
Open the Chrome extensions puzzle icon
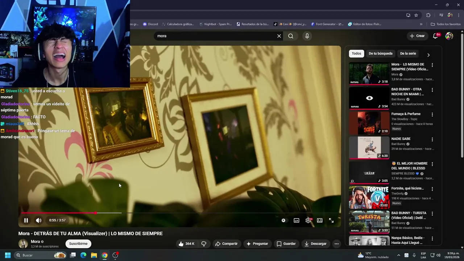point(428,15)
